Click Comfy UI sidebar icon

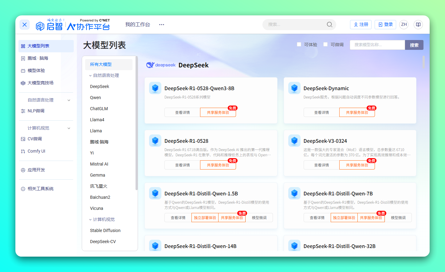[x=23, y=151]
